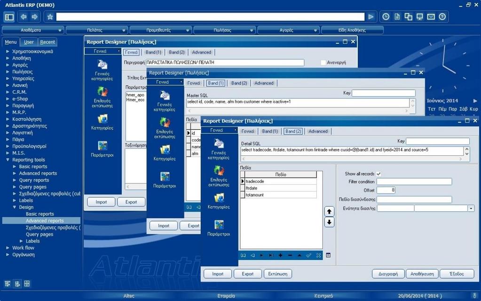Image resolution: width=481 pixels, height=301 pixels.
Task: Add a record with the plus navigator icon
Action: coord(280,255)
